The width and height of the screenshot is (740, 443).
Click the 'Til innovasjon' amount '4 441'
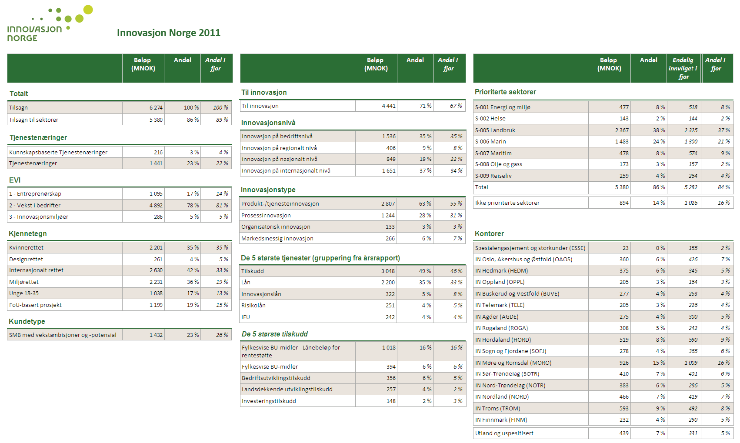389,106
